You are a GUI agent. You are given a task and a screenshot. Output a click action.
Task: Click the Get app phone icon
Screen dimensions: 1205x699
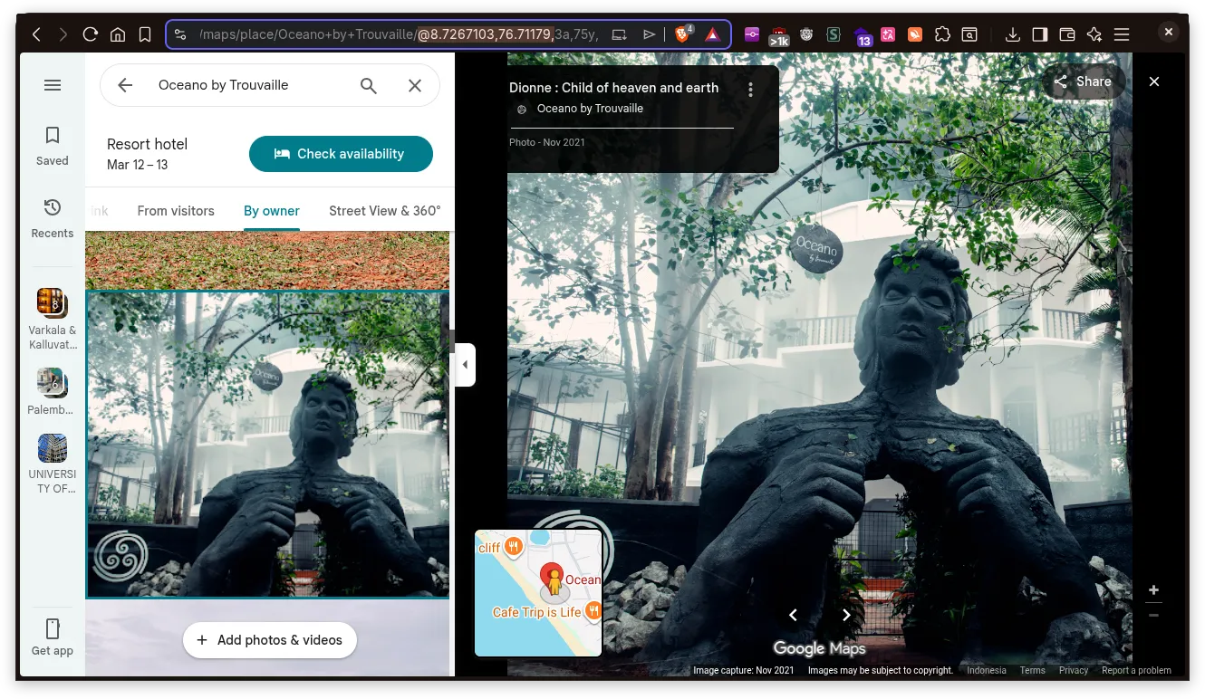coord(53,629)
